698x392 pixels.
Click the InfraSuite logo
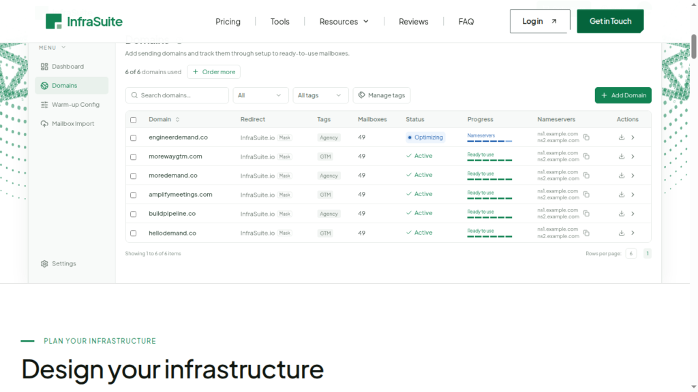84,21
